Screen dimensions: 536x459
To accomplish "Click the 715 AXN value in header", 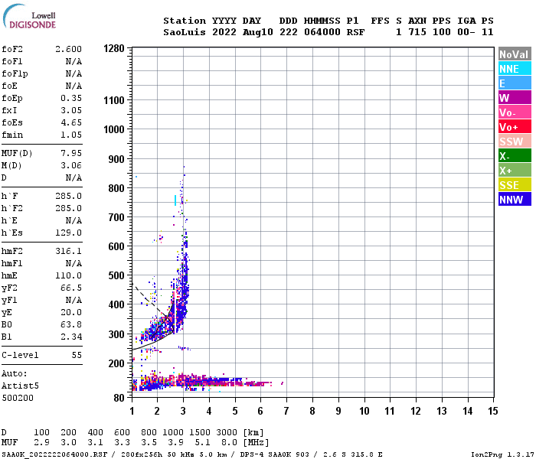I will coord(417,32).
